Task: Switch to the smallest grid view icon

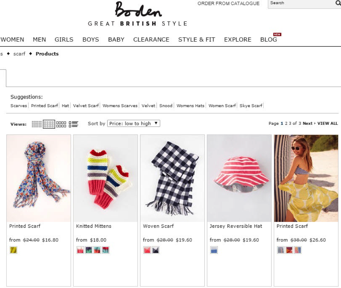Action: [36, 124]
